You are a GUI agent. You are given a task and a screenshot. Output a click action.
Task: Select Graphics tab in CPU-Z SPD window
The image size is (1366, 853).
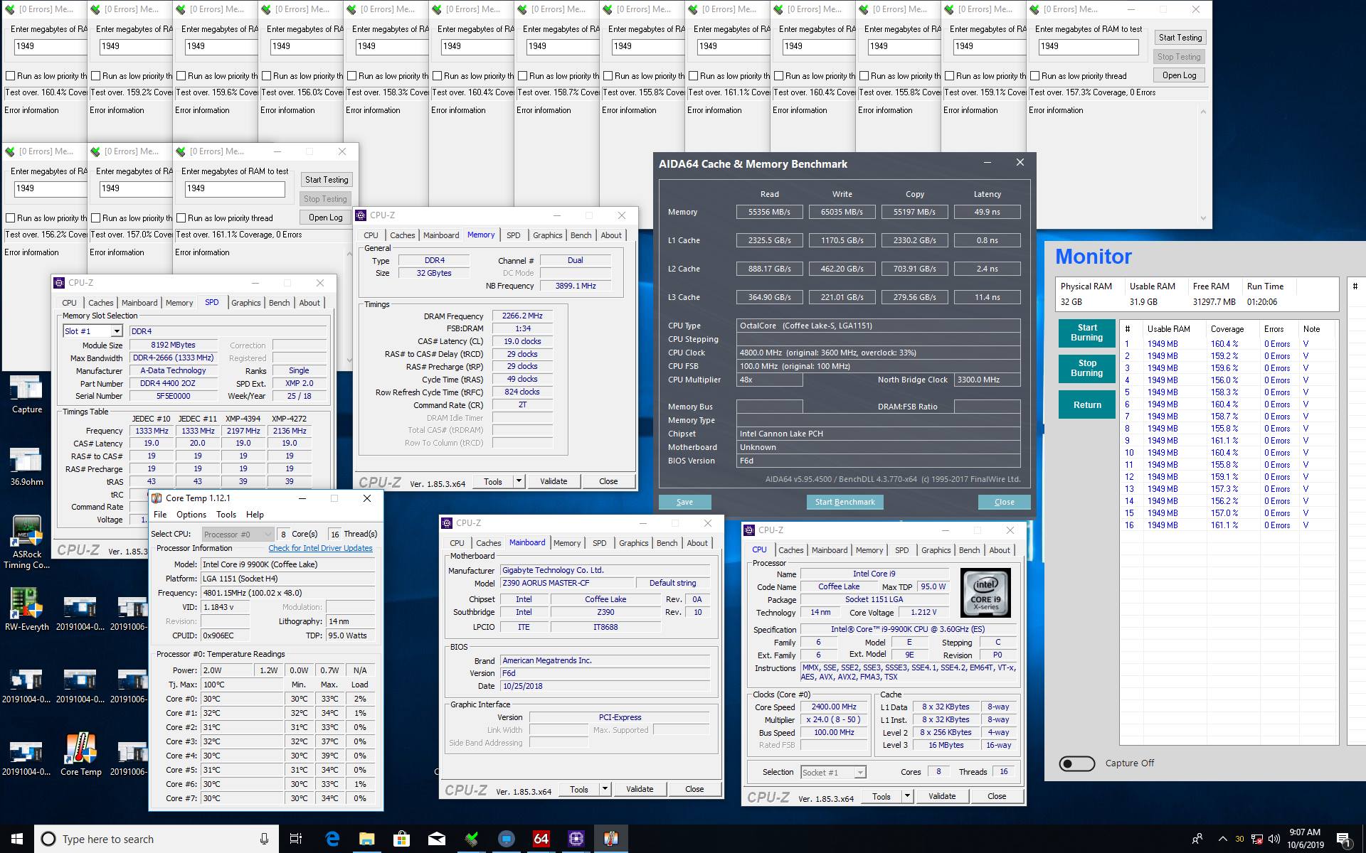[245, 303]
